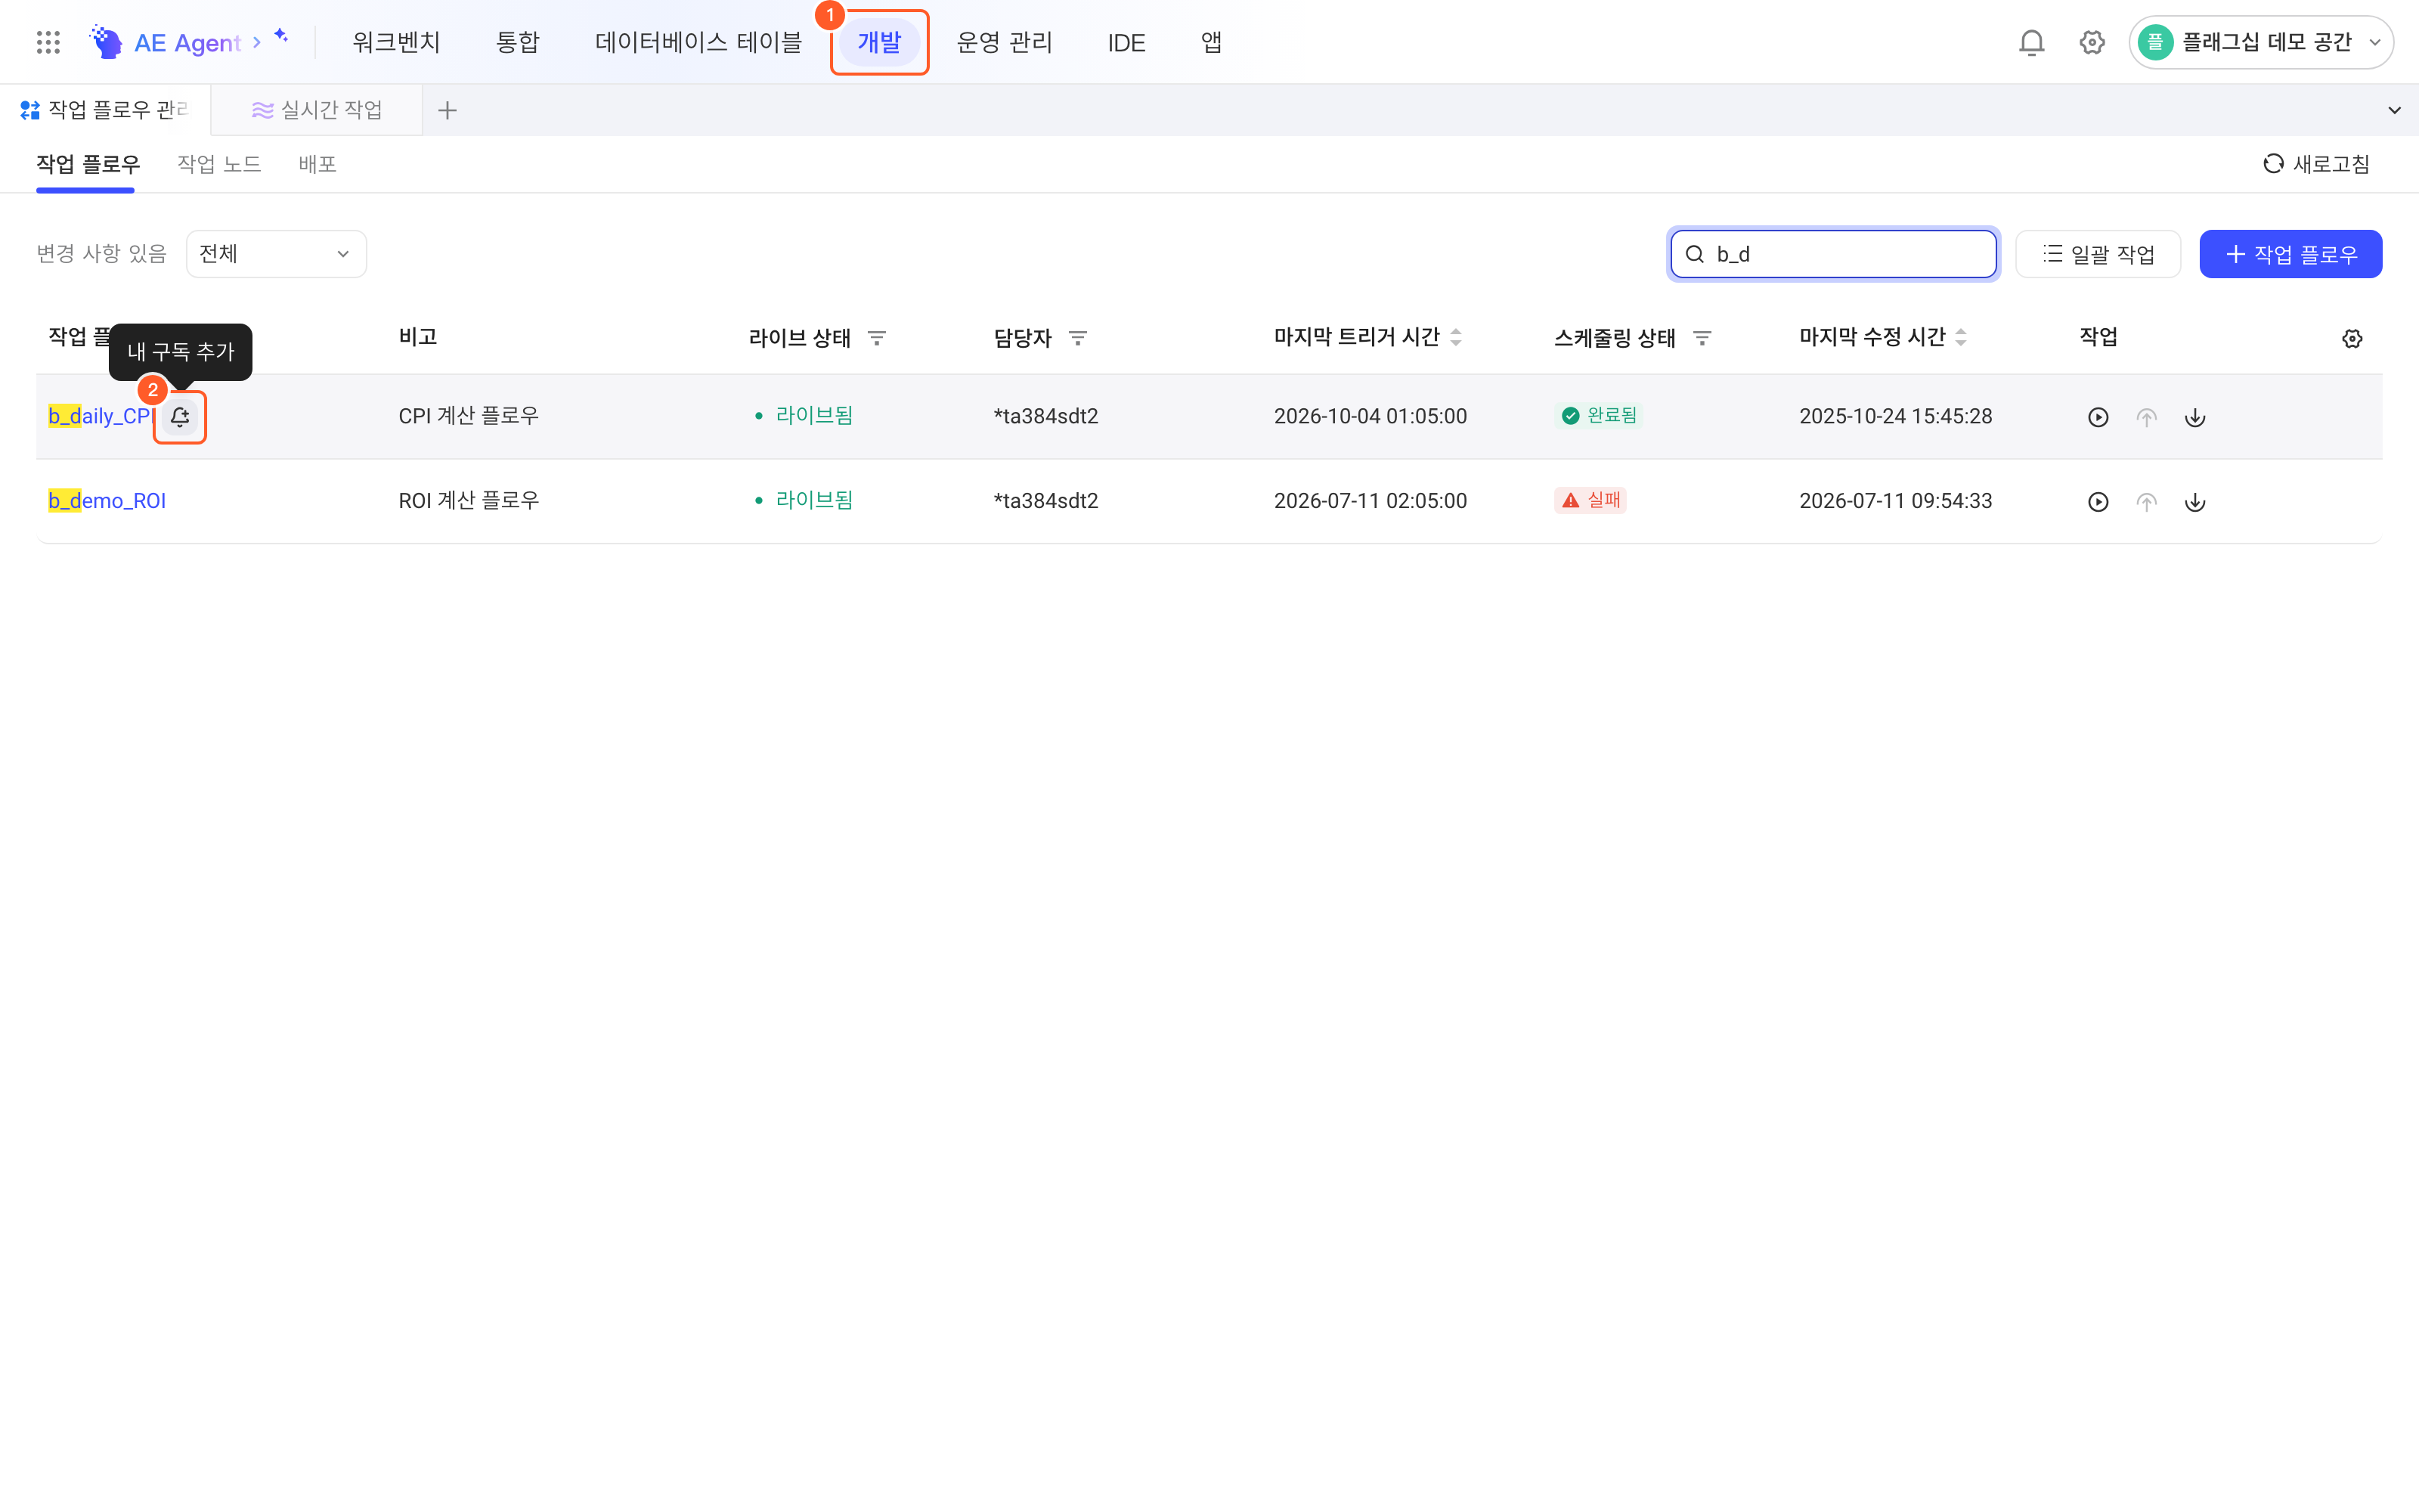This screenshot has width=2419, height=1512.
Task: Open 데이터베이스 테이블 menu
Action: pyautogui.click(x=698, y=42)
